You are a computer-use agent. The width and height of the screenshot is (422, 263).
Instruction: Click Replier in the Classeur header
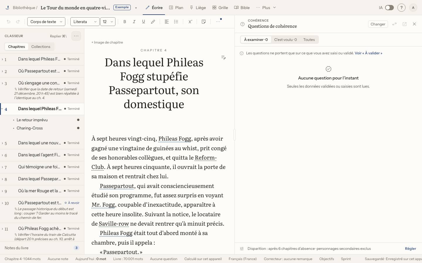pyautogui.click(x=58, y=36)
